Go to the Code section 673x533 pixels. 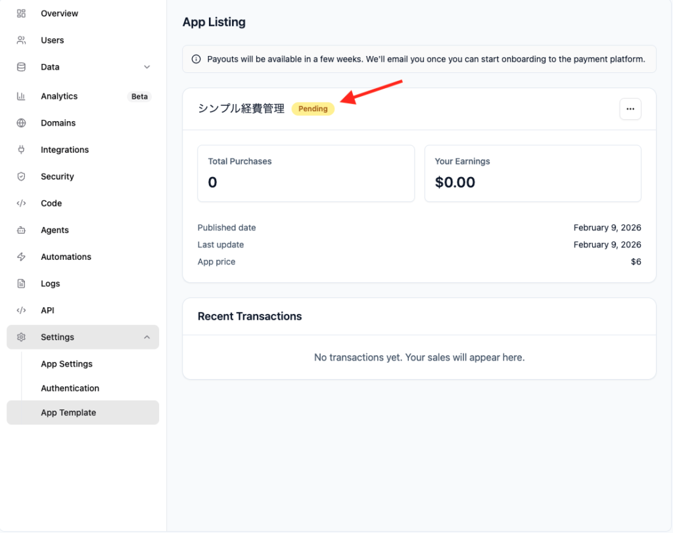tap(51, 203)
